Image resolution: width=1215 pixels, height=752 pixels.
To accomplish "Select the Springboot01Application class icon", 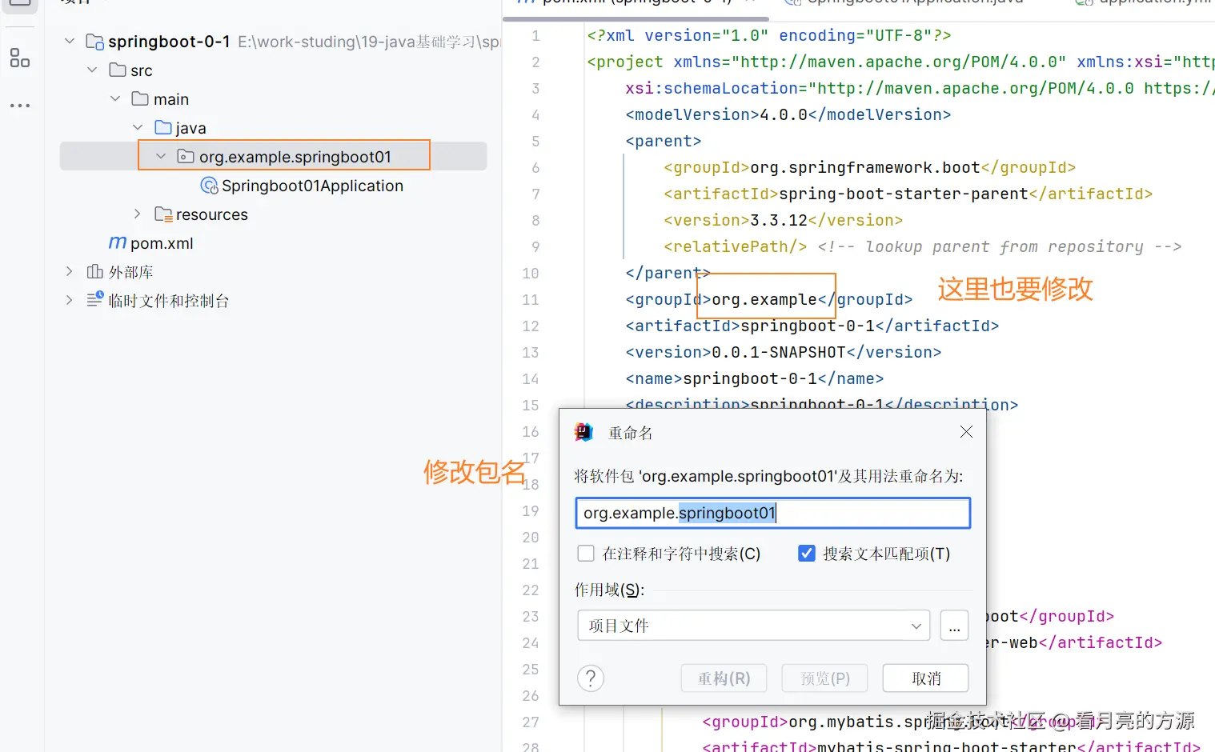I will click(x=209, y=186).
